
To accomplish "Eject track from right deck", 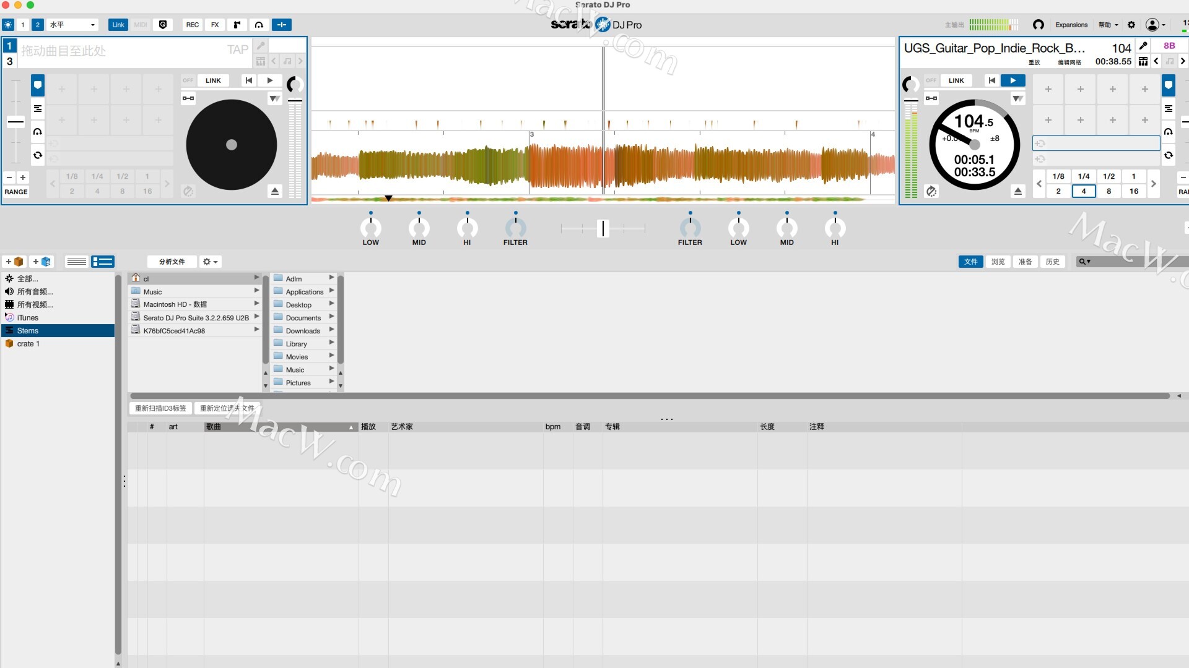I will pyautogui.click(x=1018, y=191).
